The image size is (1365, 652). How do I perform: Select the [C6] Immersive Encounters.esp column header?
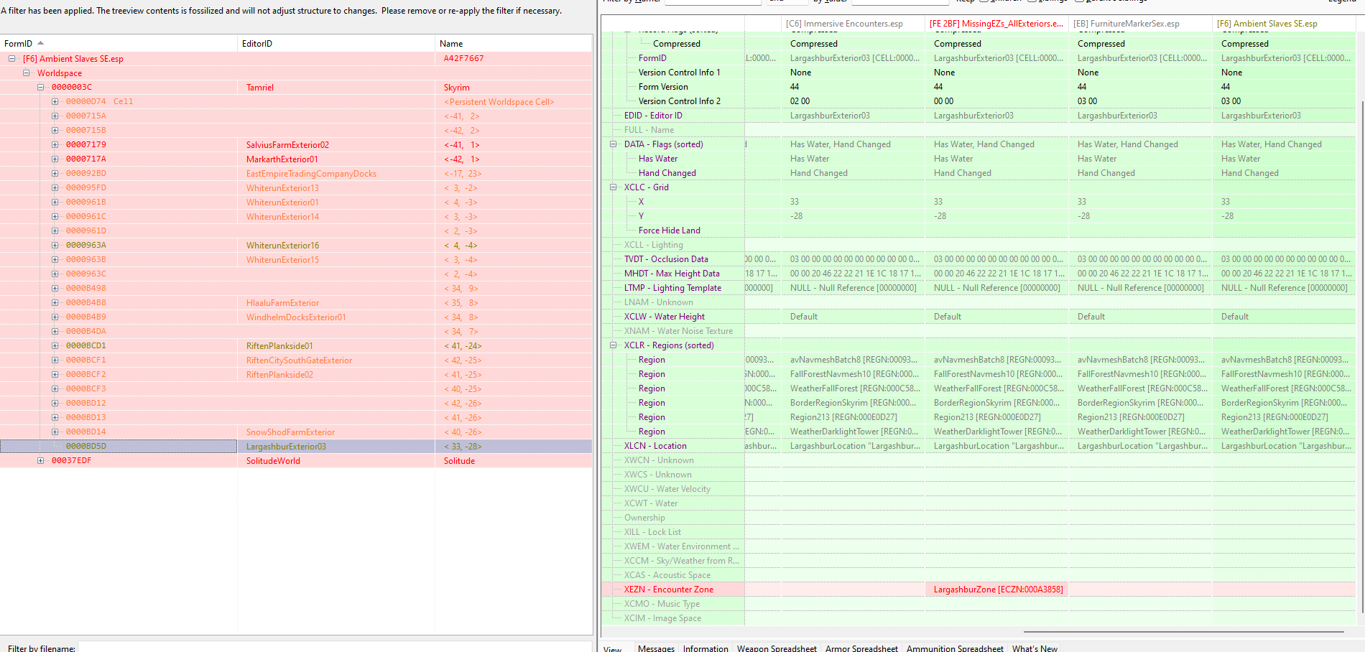point(853,24)
